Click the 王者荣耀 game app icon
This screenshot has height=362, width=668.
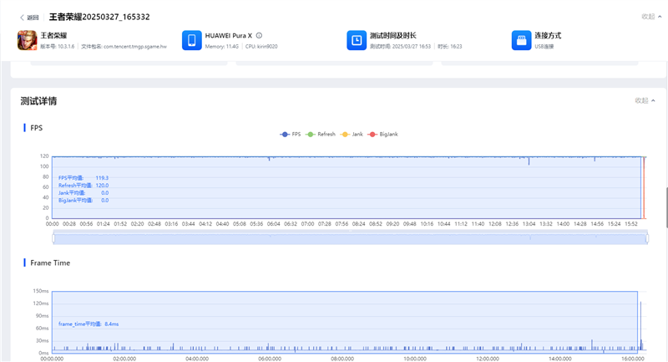click(x=28, y=40)
